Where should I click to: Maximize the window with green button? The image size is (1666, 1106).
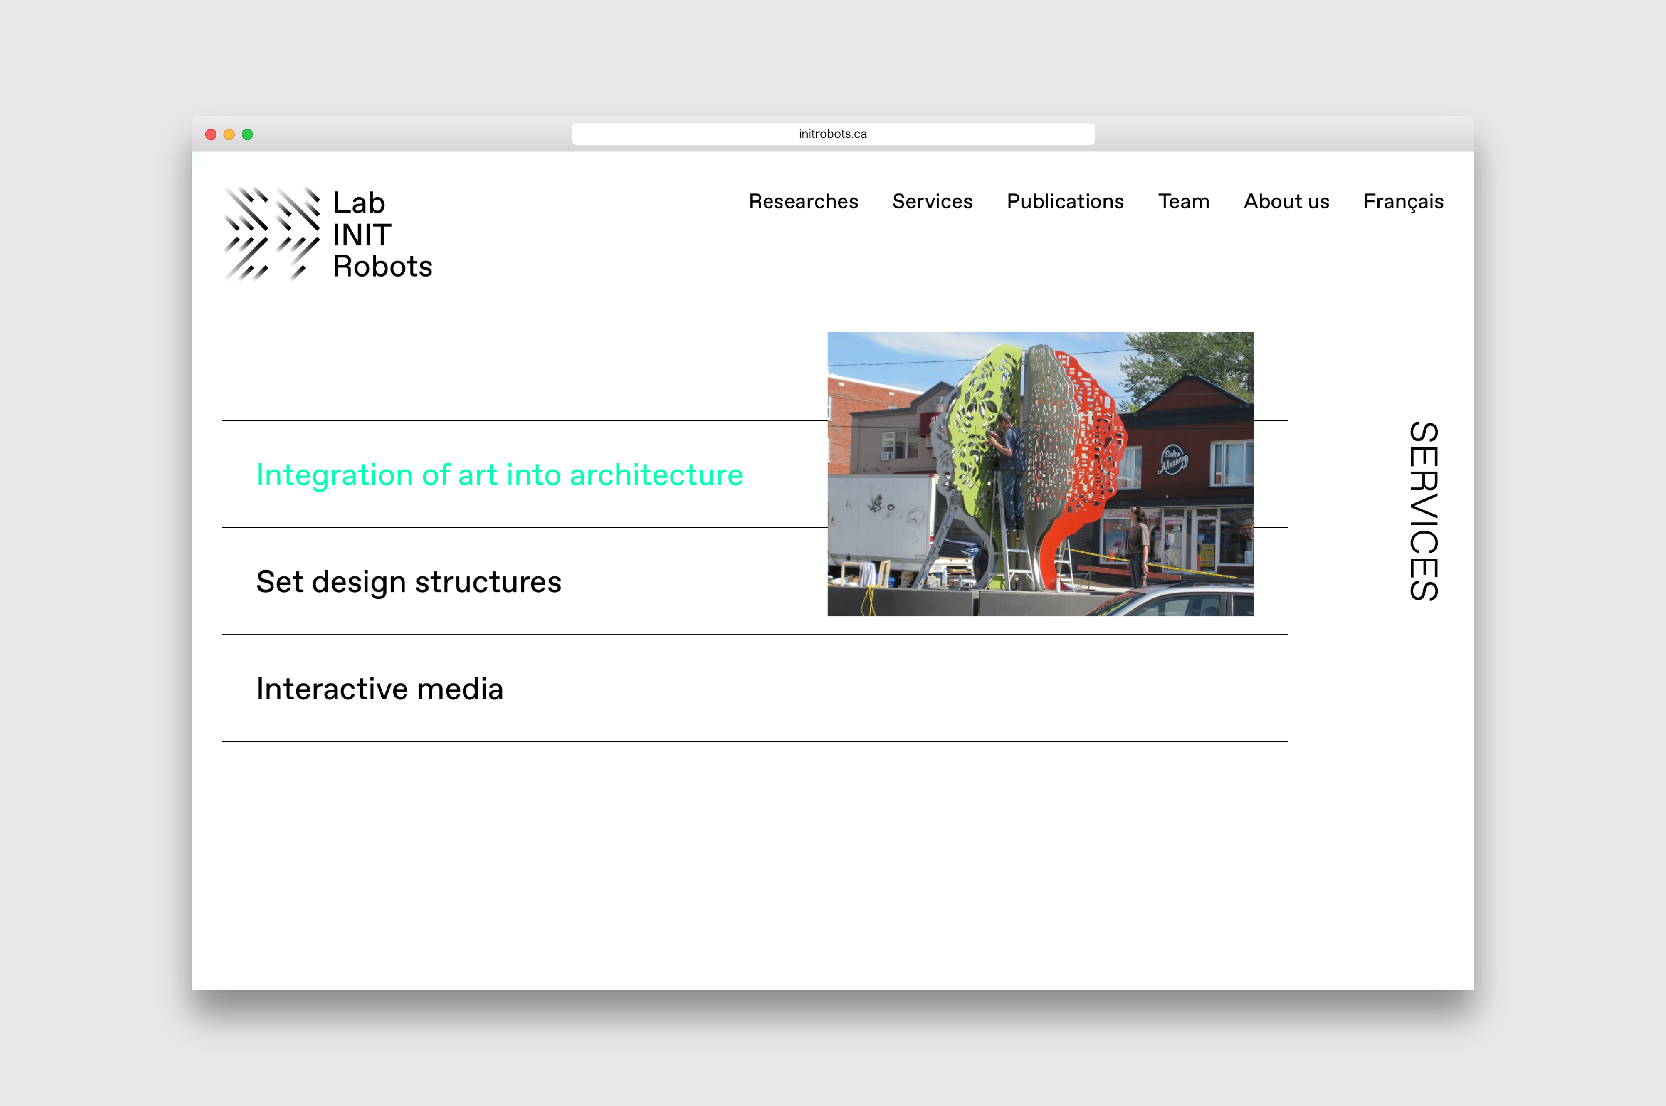pyautogui.click(x=247, y=134)
